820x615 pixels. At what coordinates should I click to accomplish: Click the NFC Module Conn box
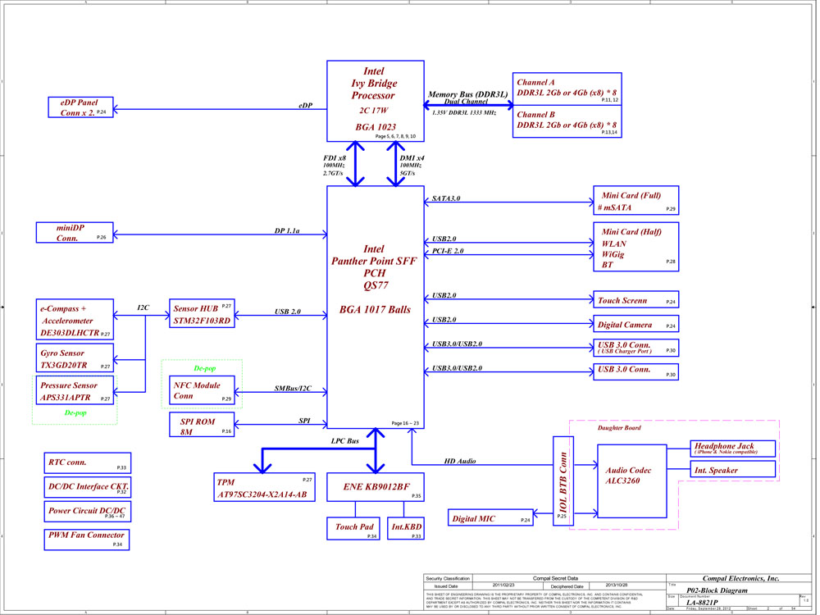(x=203, y=390)
